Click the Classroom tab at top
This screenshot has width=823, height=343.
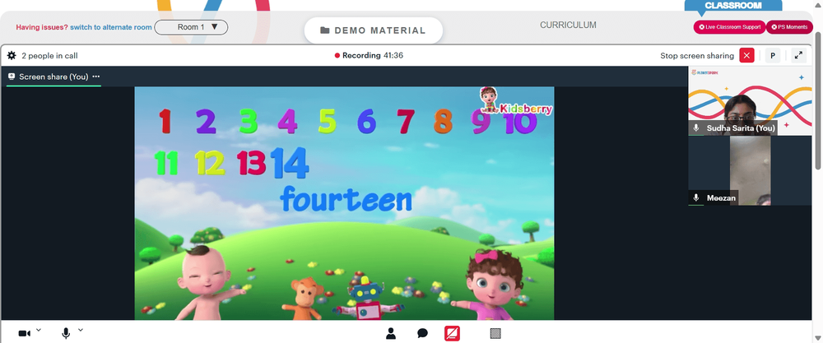[x=732, y=5]
